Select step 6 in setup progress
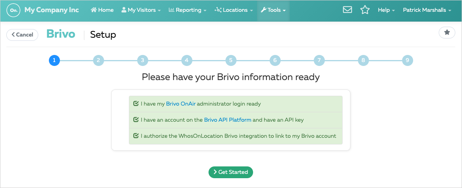 tap(275, 60)
